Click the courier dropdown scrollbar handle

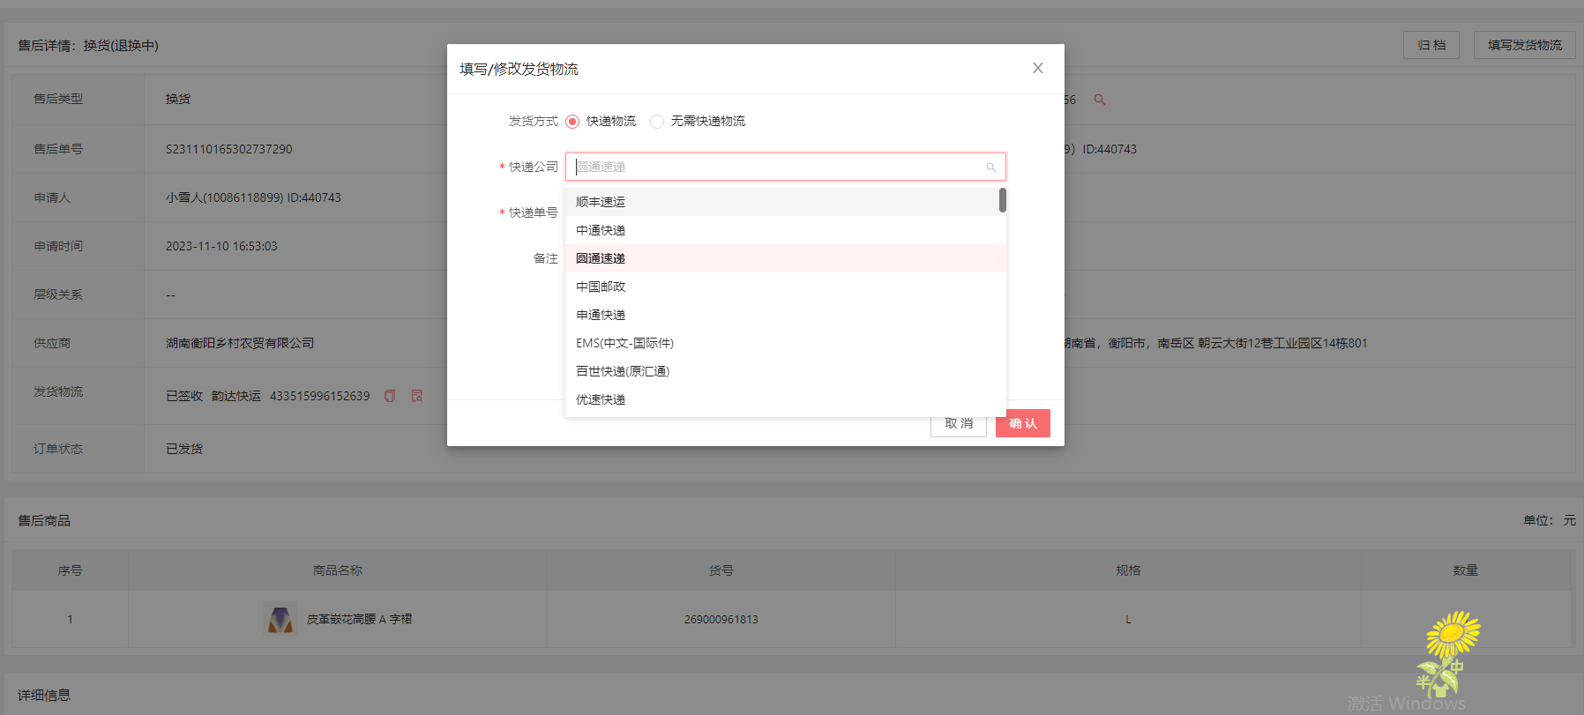tap(1002, 200)
